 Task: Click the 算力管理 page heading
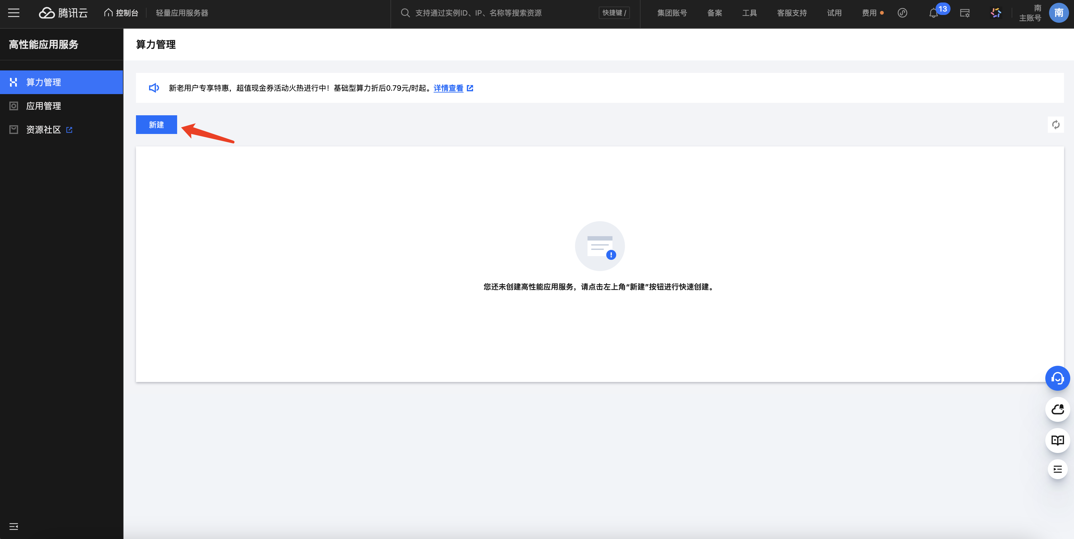coord(156,45)
